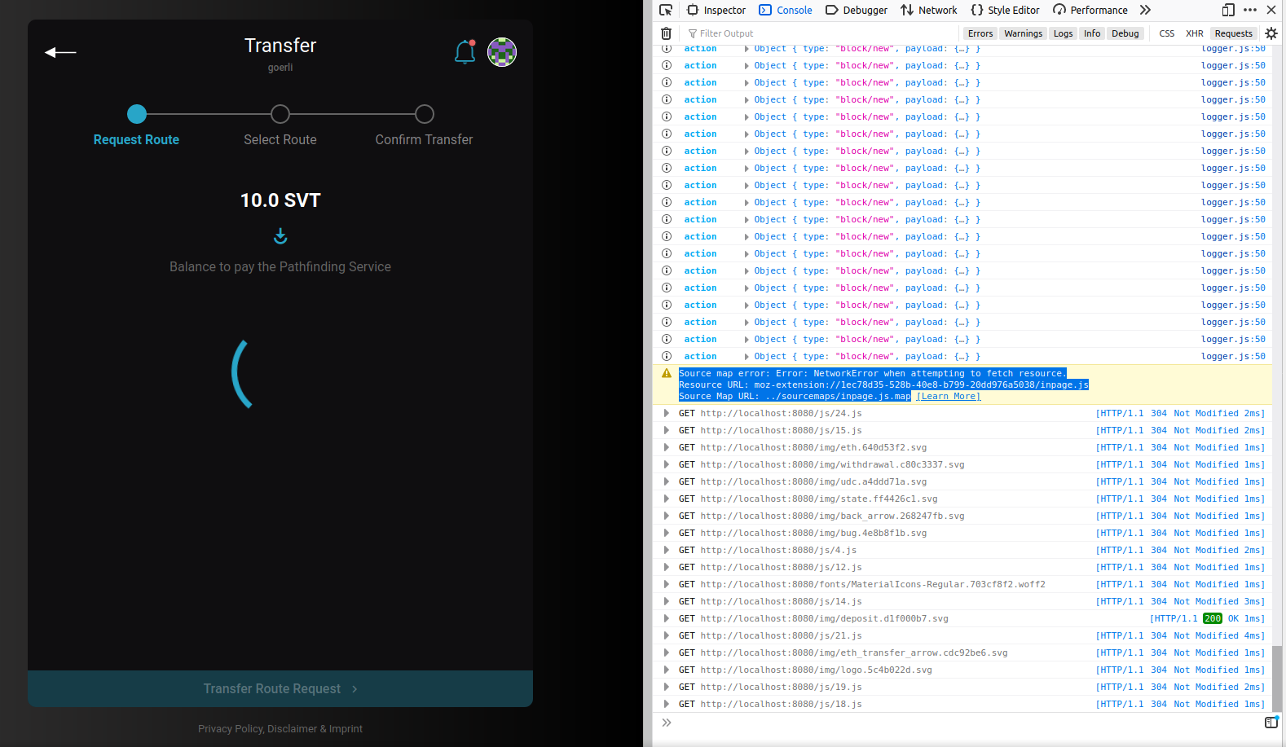Toggle the XHR filter
The image size is (1286, 747).
(x=1195, y=33)
